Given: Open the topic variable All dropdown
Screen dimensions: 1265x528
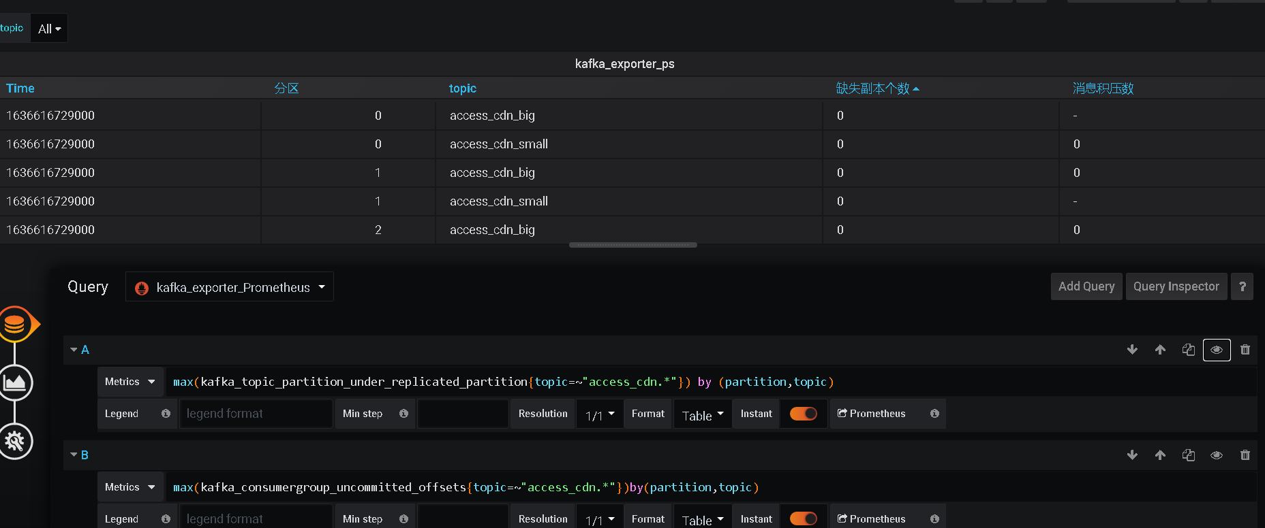Looking at the screenshot, I should [x=49, y=29].
